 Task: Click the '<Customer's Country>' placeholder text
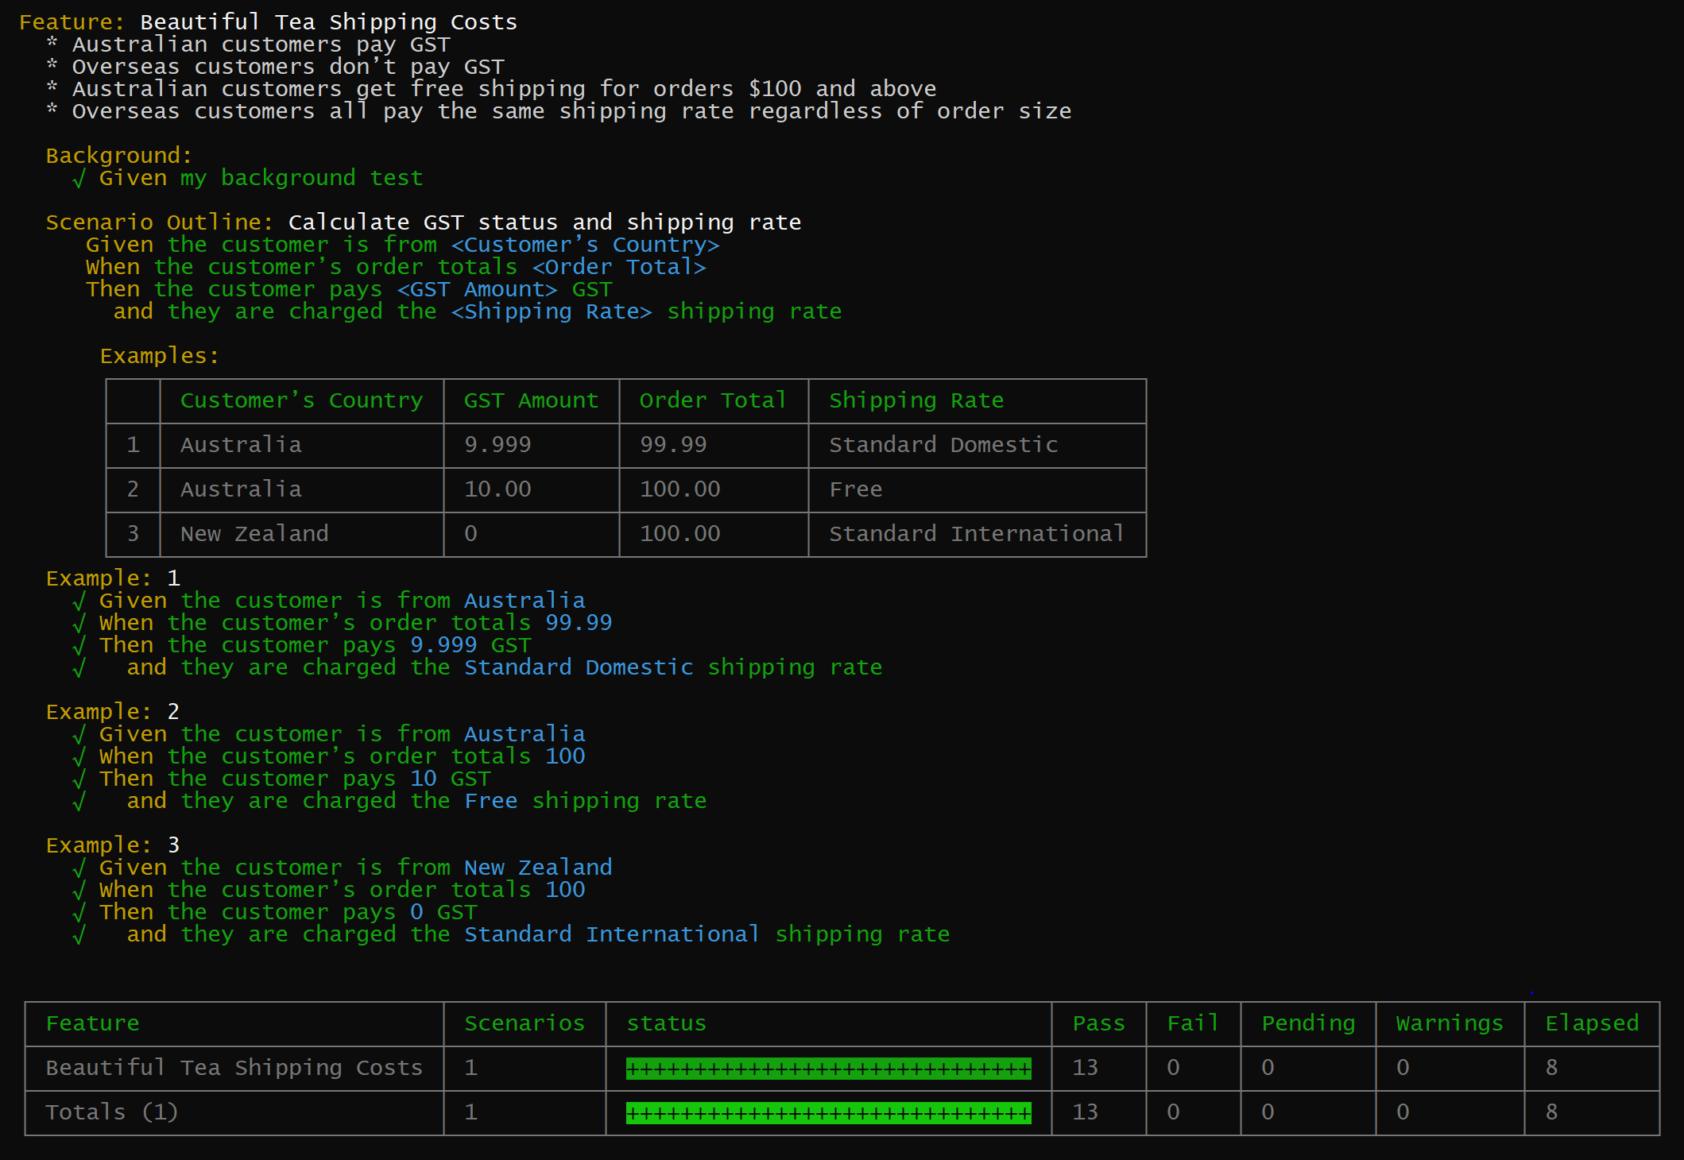[585, 245]
